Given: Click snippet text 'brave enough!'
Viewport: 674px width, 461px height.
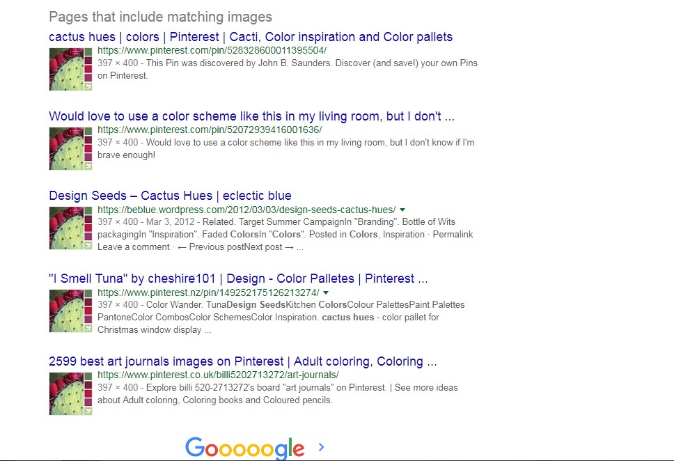Looking at the screenshot, I should tap(127, 155).
